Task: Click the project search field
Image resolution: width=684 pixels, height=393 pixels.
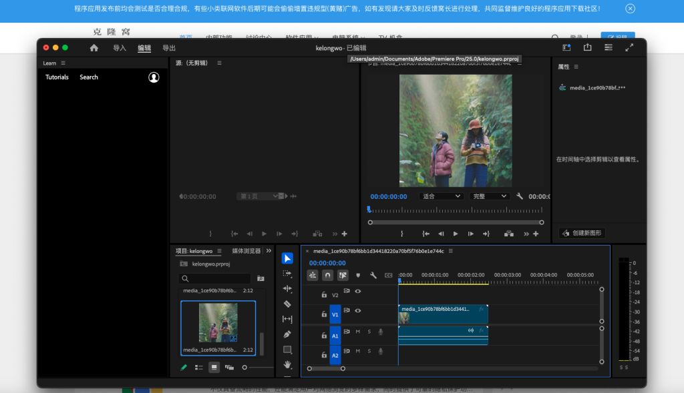Action: tap(214, 278)
